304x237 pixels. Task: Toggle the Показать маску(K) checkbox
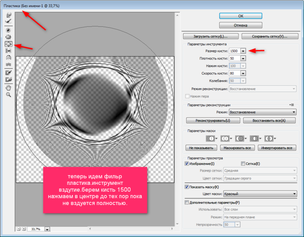click(x=187, y=187)
